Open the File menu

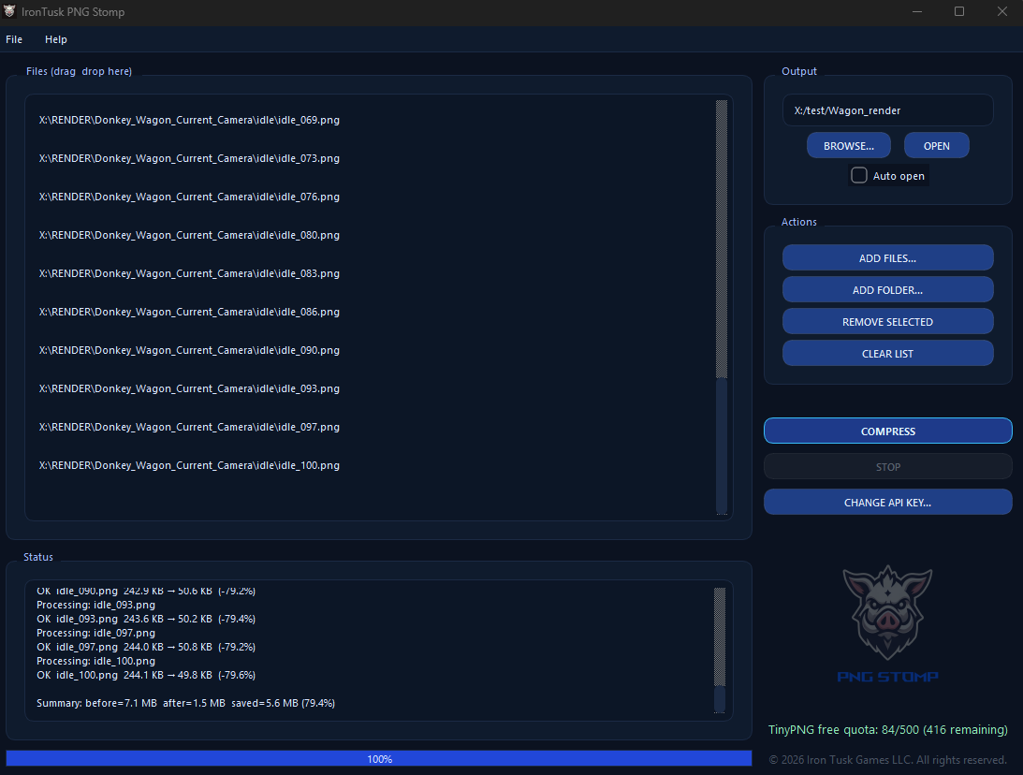(14, 39)
